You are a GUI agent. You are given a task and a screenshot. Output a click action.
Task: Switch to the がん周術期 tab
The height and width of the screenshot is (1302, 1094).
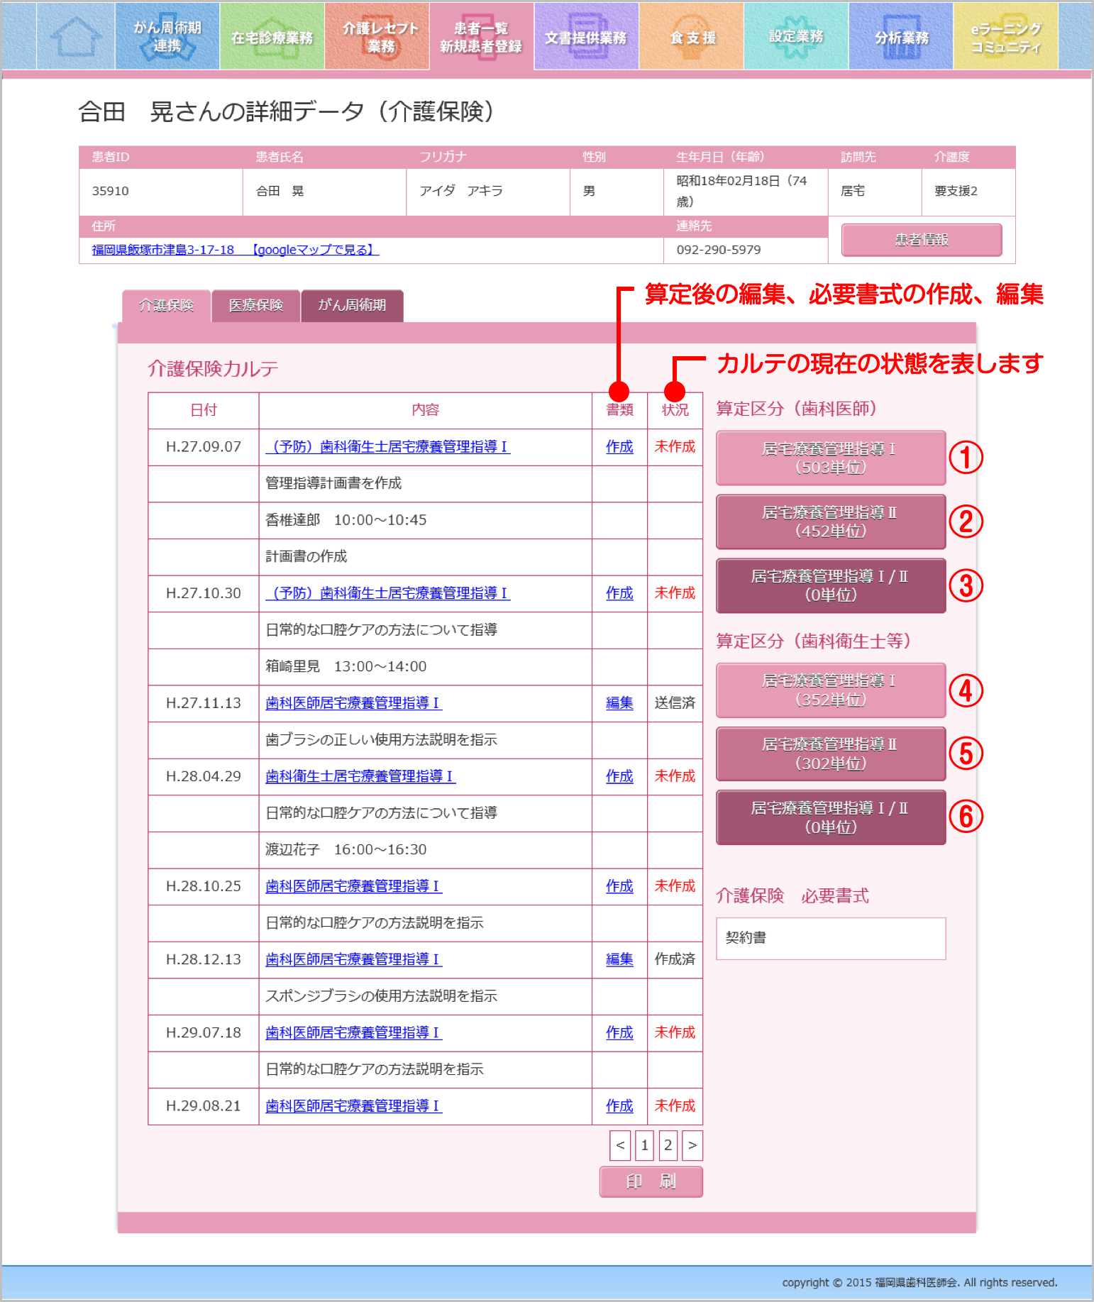pos(352,306)
